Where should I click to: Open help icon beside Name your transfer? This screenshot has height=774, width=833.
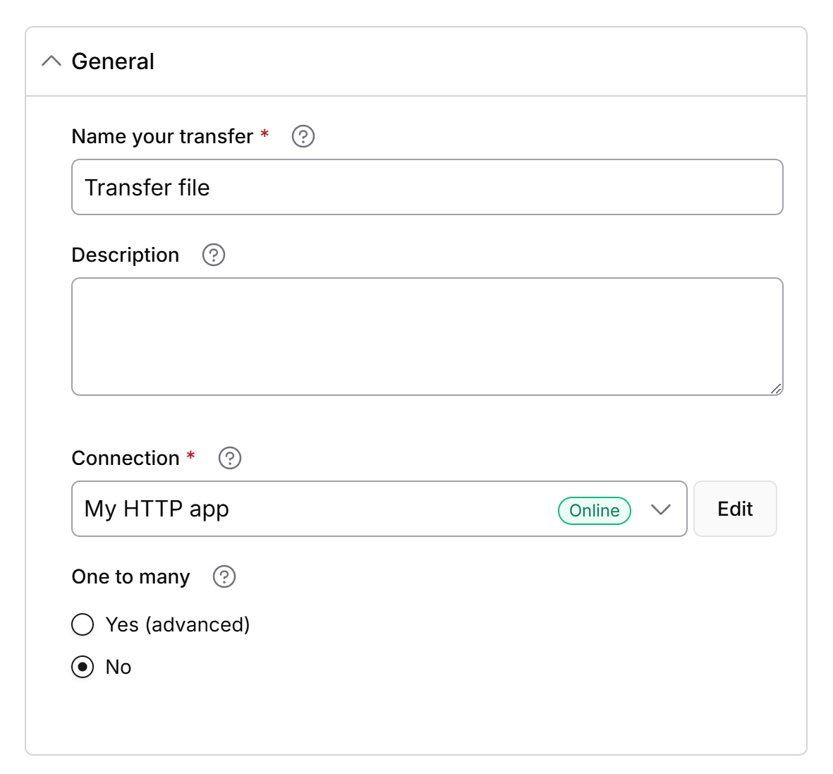pyautogui.click(x=303, y=137)
